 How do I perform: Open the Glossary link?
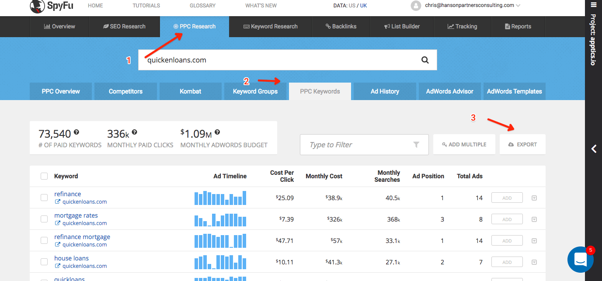(x=202, y=6)
